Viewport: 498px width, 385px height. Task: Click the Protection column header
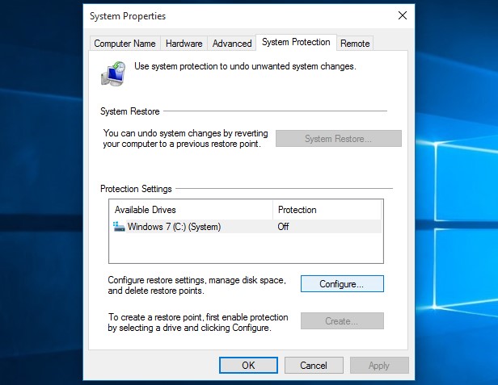tap(327, 210)
